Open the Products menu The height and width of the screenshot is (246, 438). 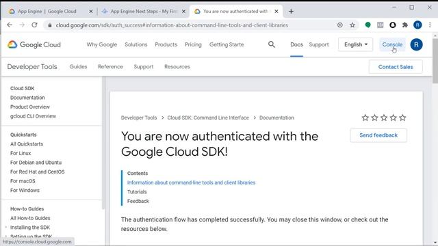tap(166, 44)
